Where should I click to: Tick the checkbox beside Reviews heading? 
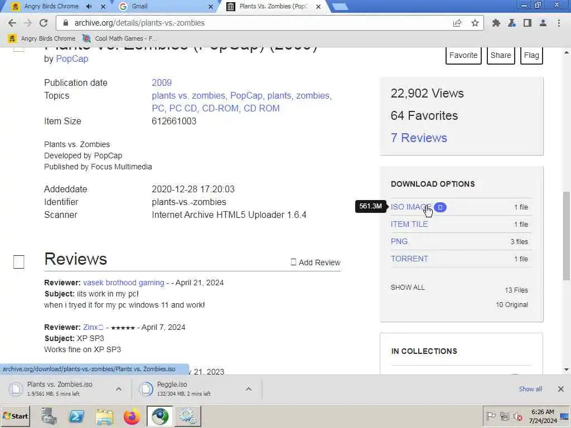(x=18, y=262)
